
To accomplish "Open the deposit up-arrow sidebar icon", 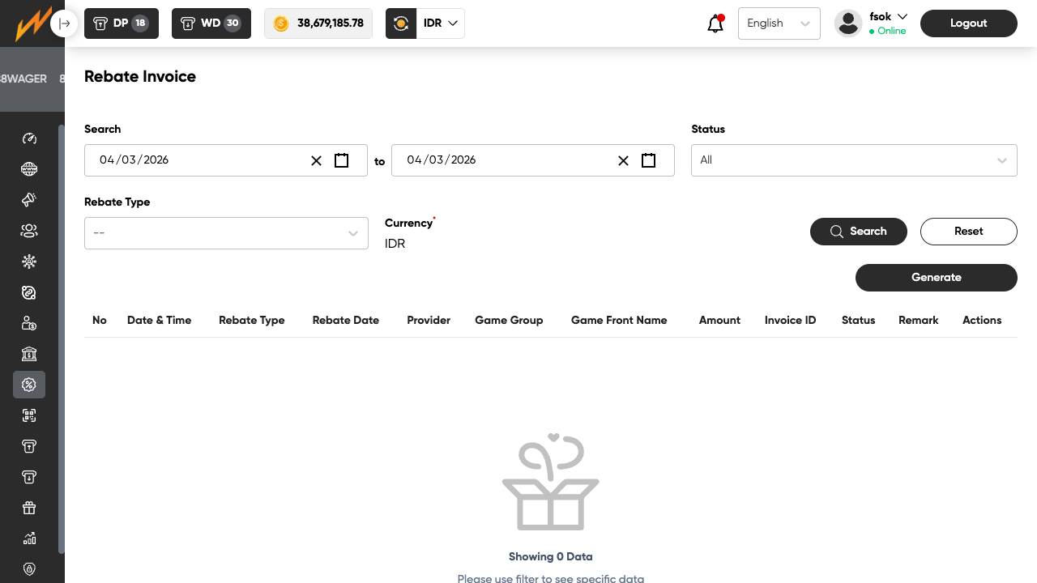I will pyautogui.click(x=29, y=446).
